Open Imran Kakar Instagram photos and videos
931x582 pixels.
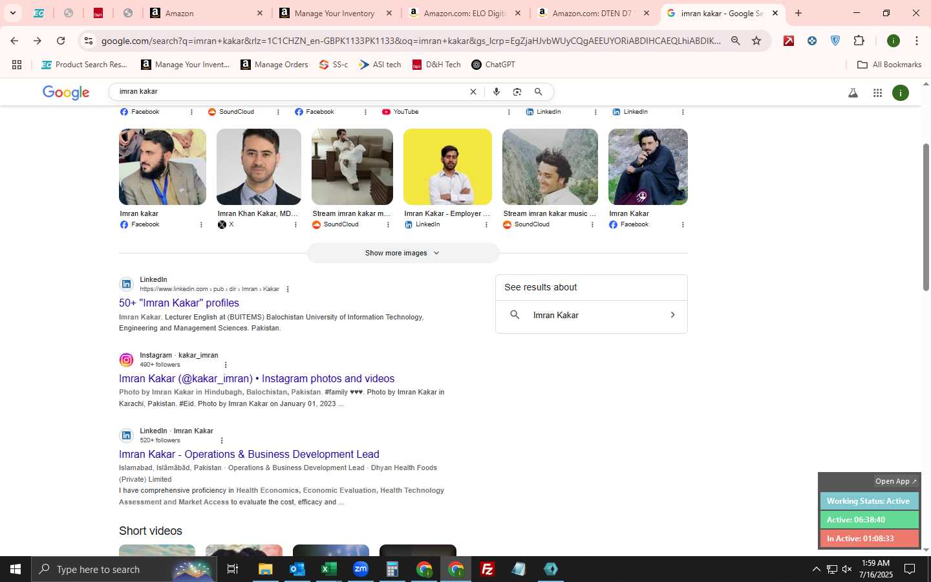pos(257,378)
